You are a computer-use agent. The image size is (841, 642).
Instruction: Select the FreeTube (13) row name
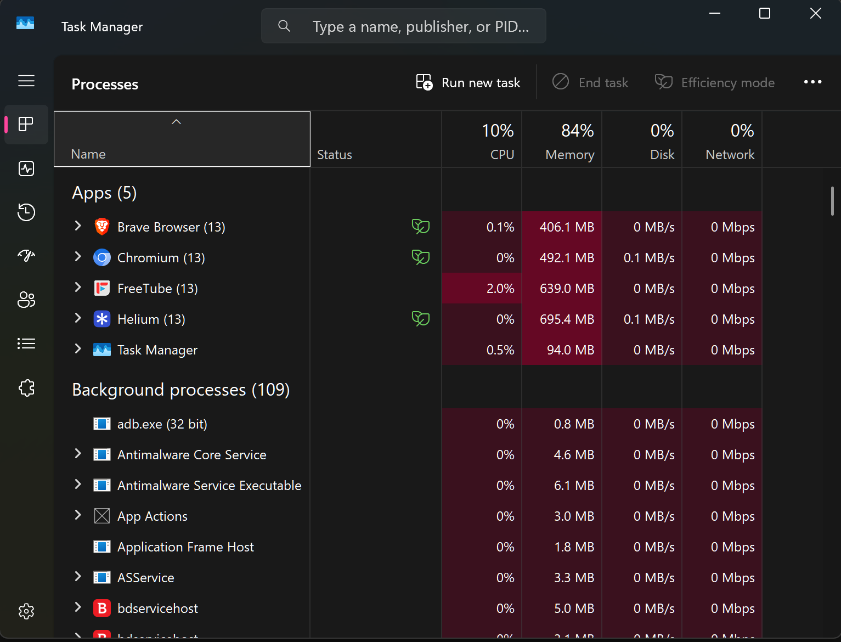coord(157,289)
